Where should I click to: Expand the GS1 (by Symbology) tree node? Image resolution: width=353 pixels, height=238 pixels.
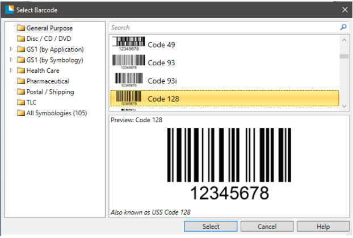(x=11, y=60)
